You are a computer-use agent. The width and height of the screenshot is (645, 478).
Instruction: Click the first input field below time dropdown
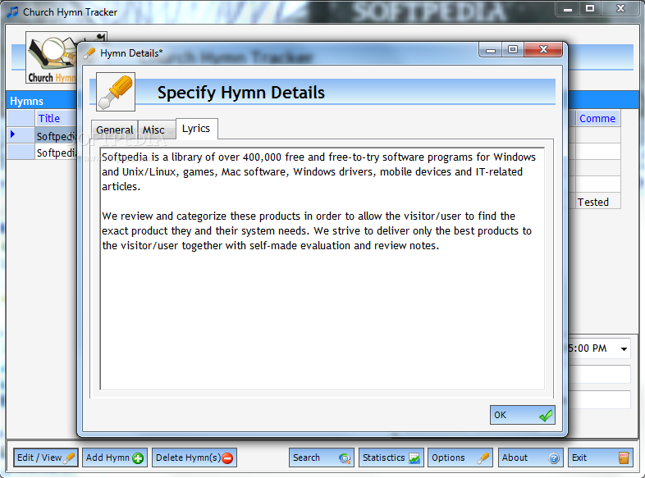[x=600, y=375]
